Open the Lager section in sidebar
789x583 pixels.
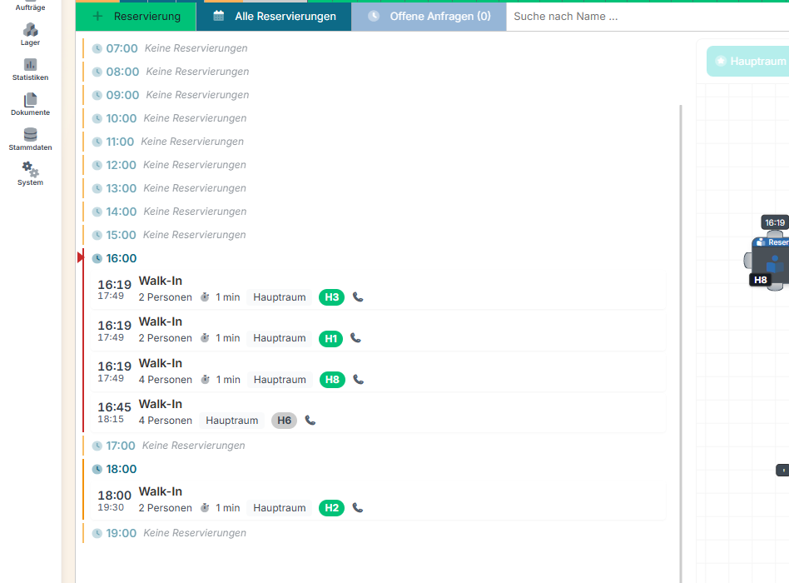tap(30, 35)
